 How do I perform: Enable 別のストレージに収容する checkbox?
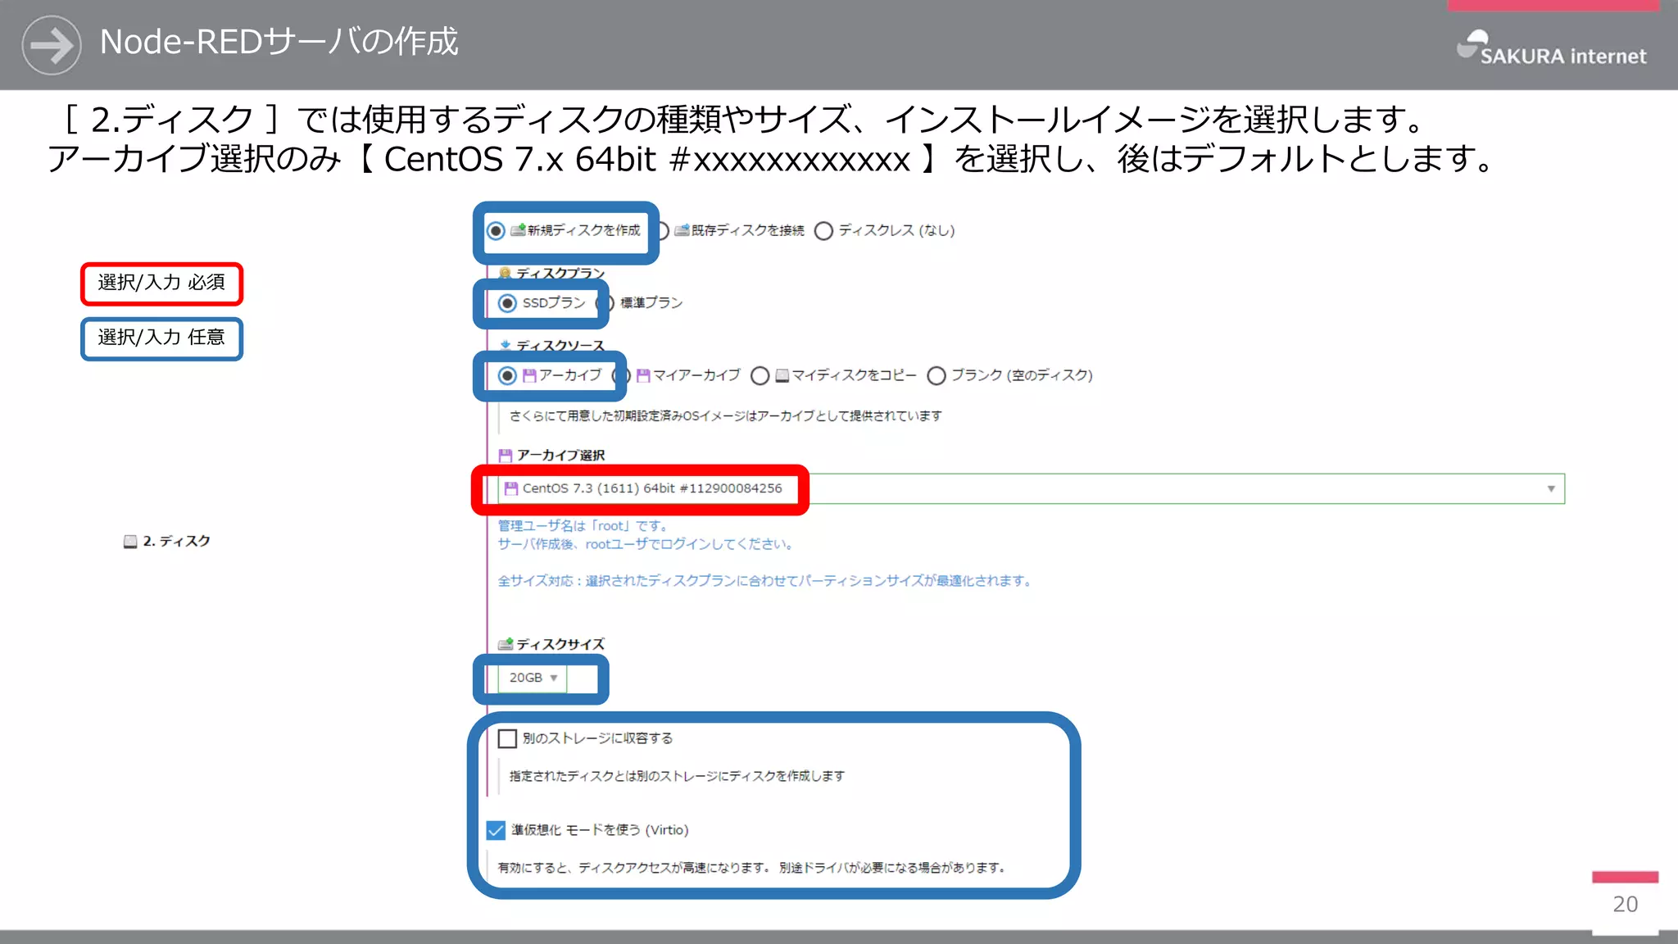(508, 738)
